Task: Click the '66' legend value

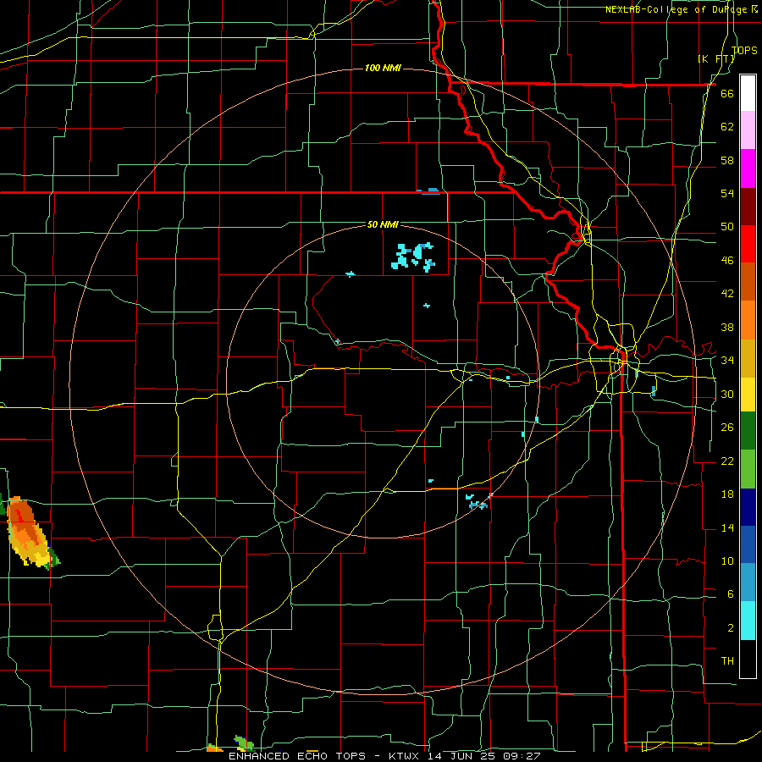Action: 727,94
